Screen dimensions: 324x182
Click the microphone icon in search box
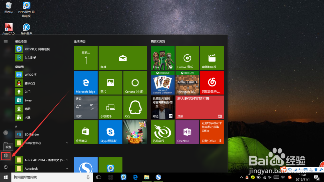(x=88, y=177)
